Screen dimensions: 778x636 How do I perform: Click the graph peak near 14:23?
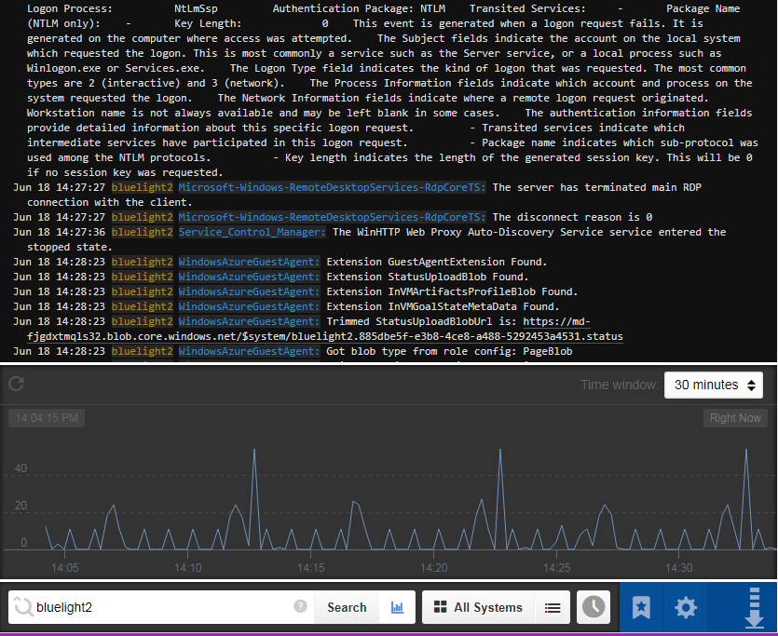coord(500,450)
